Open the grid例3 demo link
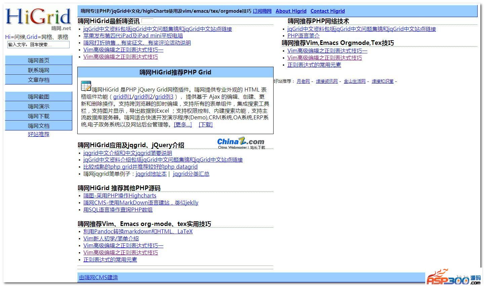 coord(164,97)
